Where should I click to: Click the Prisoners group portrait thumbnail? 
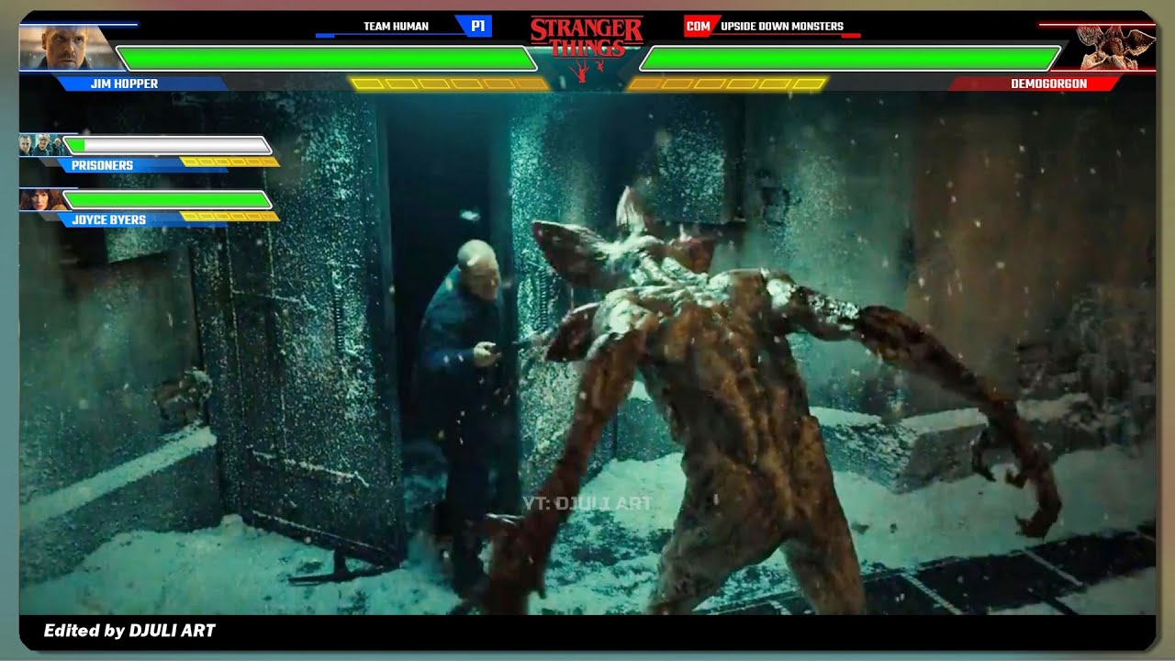click(41, 144)
